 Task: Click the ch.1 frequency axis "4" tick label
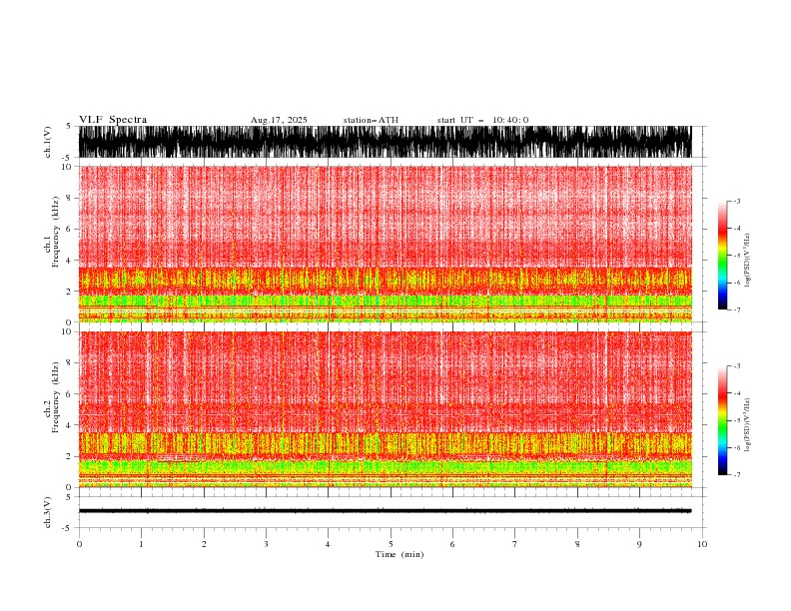(x=69, y=261)
